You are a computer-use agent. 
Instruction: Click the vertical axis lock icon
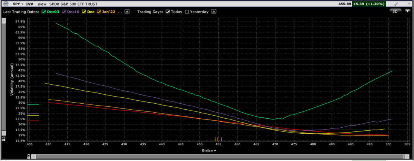point(4,139)
